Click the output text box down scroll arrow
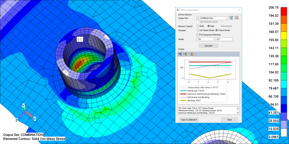The width and height of the screenshot is (289, 144). [x=238, y=113]
